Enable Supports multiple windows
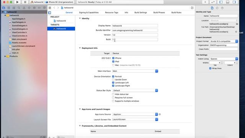This screenshot has height=138, width=245. tap(113, 101)
